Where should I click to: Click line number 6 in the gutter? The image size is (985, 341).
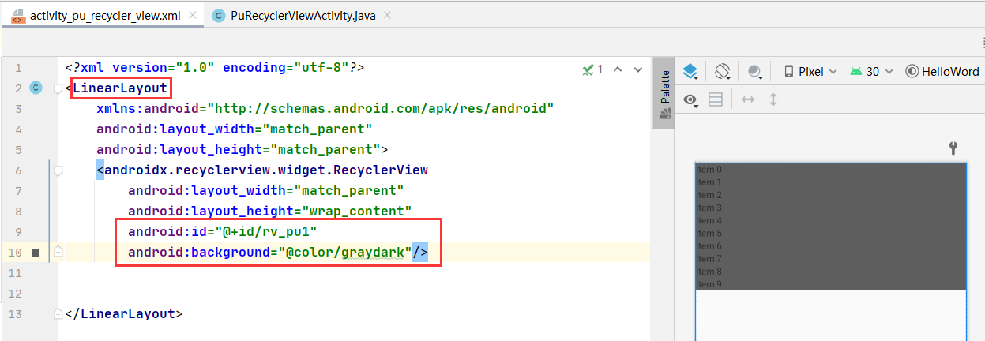tap(18, 170)
